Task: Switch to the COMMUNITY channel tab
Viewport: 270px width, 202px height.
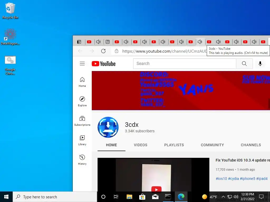Action: click(212, 145)
